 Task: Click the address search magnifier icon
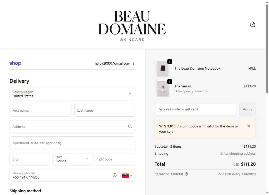click(130, 126)
